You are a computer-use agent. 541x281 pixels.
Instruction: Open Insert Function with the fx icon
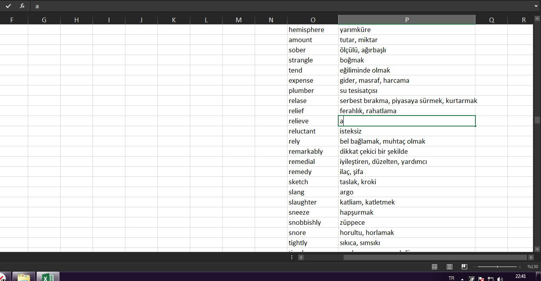pyautogui.click(x=22, y=6)
